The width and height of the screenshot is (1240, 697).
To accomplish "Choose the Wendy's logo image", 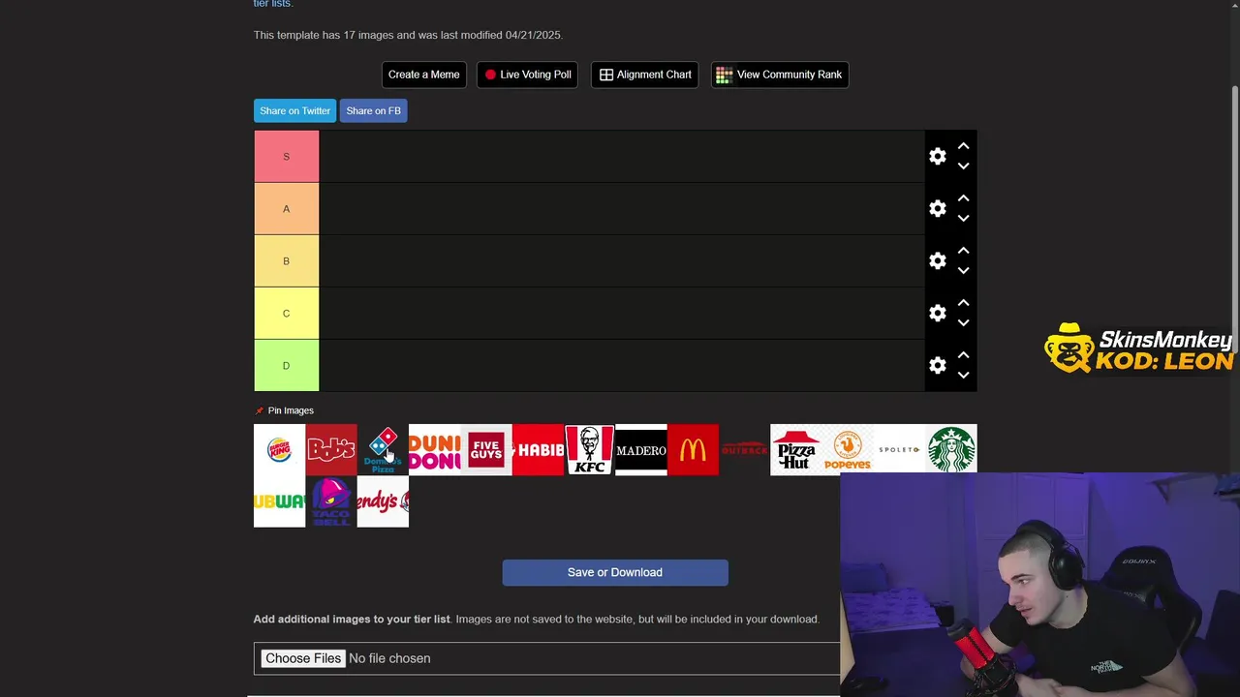I will (x=383, y=501).
